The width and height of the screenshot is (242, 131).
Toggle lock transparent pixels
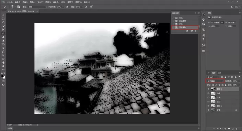tap(213, 85)
